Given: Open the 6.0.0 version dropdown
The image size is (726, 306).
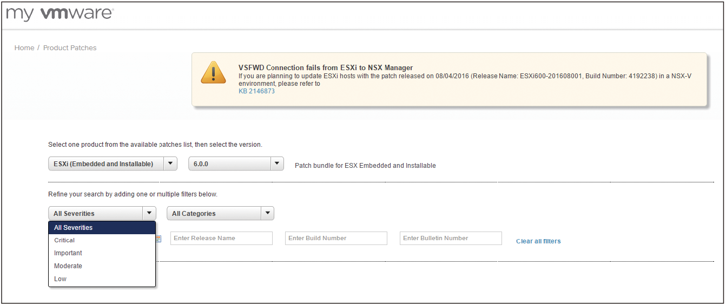Looking at the screenshot, I should click(x=236, y=164).
